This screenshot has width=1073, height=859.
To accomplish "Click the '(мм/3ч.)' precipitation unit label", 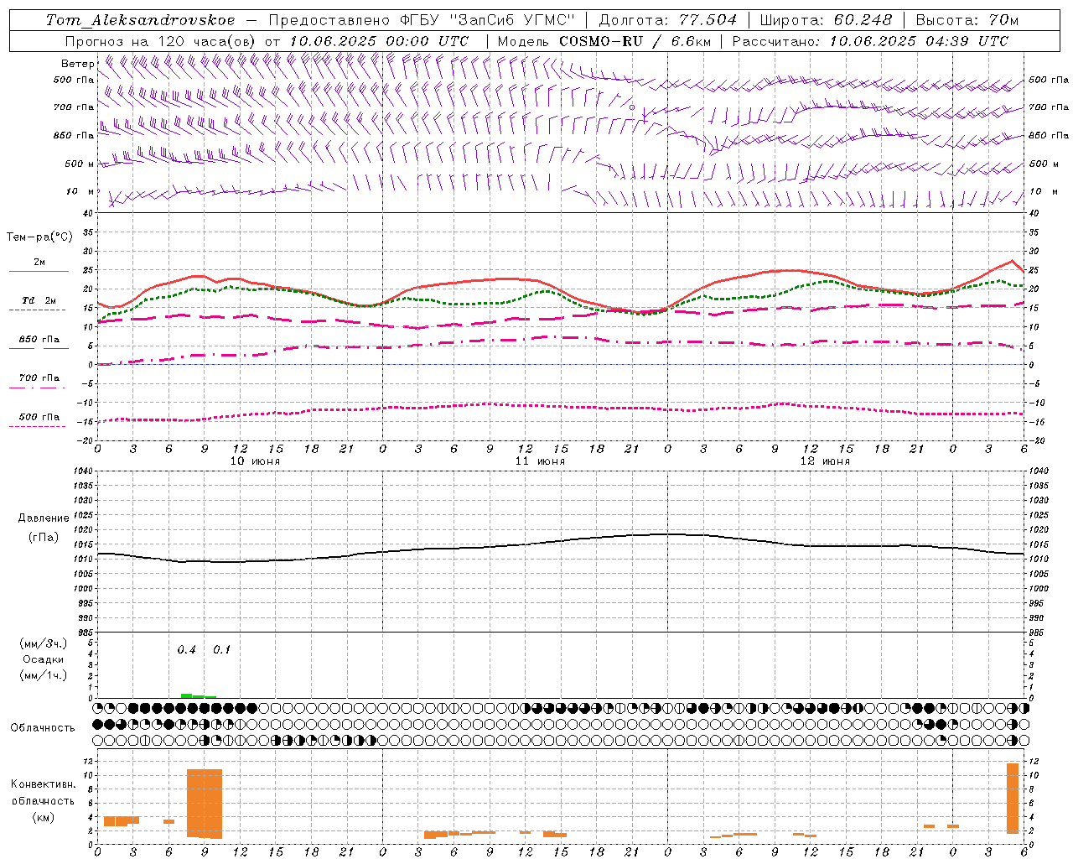I will click(x=43, y=643).
